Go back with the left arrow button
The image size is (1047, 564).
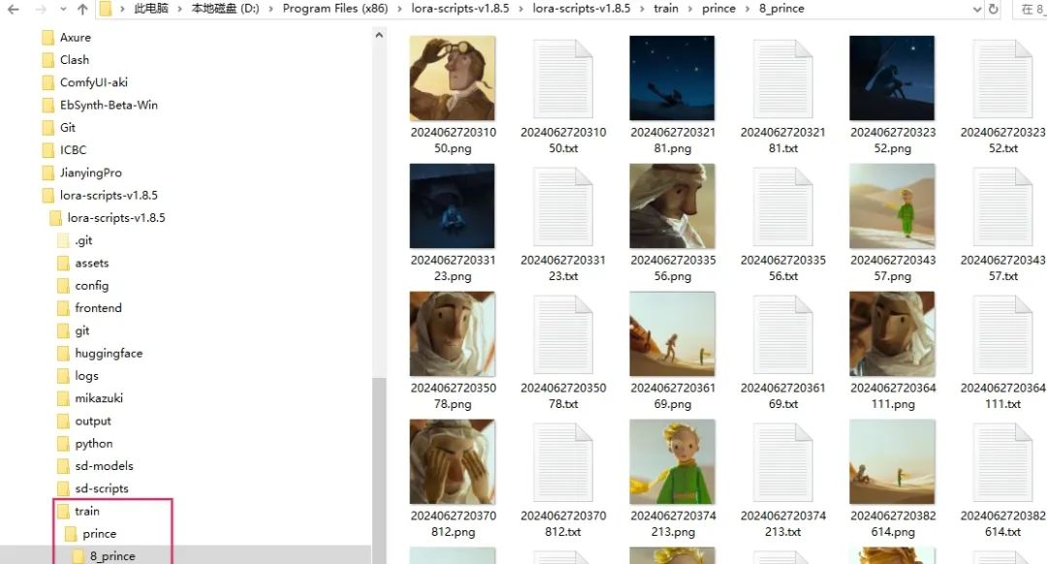(x=13, y=10)
